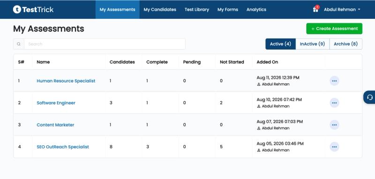
Task: Open the headset support widget
Action: click(x=369, y=97)
